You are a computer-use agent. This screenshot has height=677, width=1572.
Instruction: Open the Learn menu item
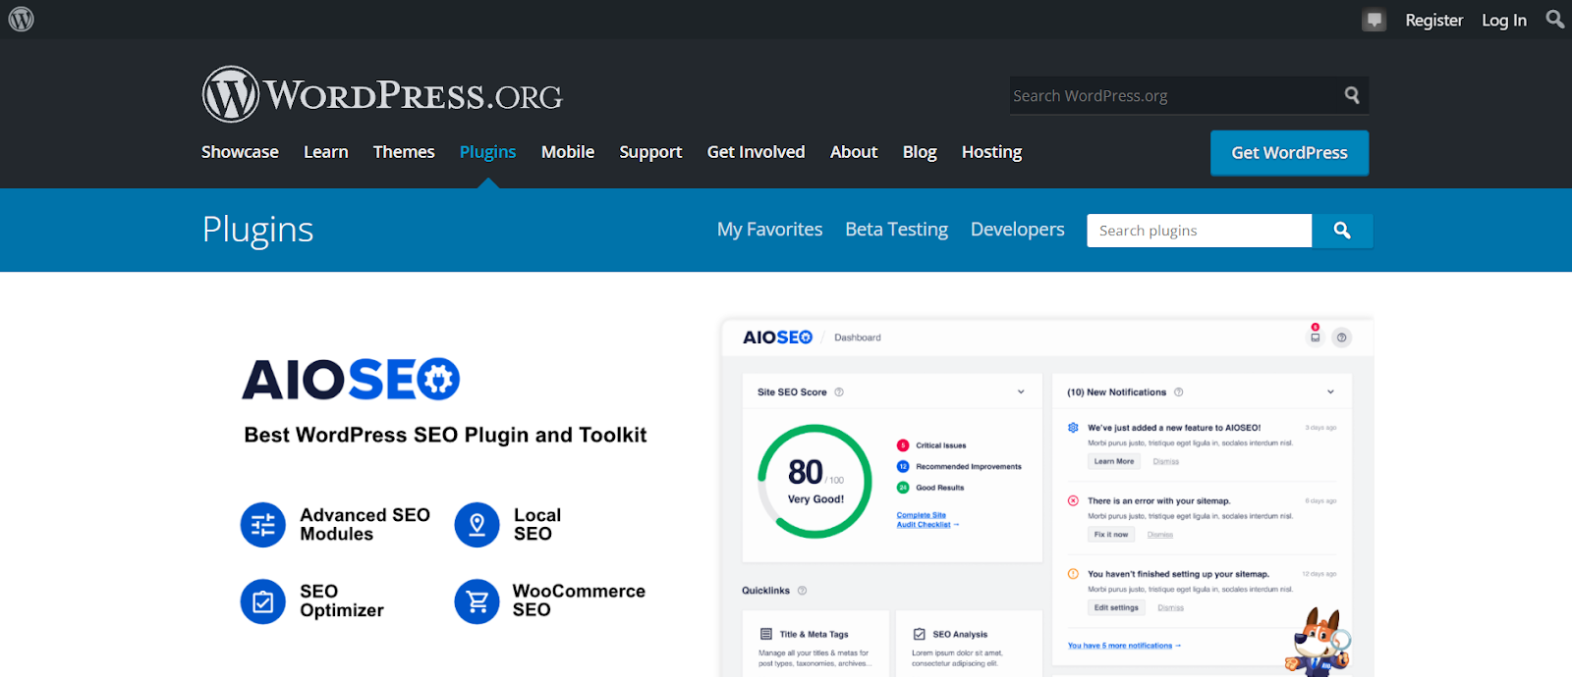(326, 152)
